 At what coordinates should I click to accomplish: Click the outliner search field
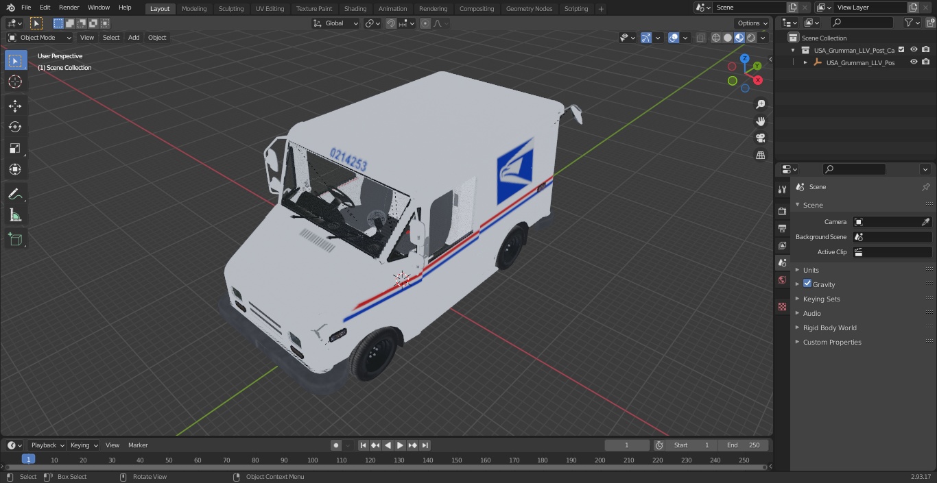[x=861, y=23]
